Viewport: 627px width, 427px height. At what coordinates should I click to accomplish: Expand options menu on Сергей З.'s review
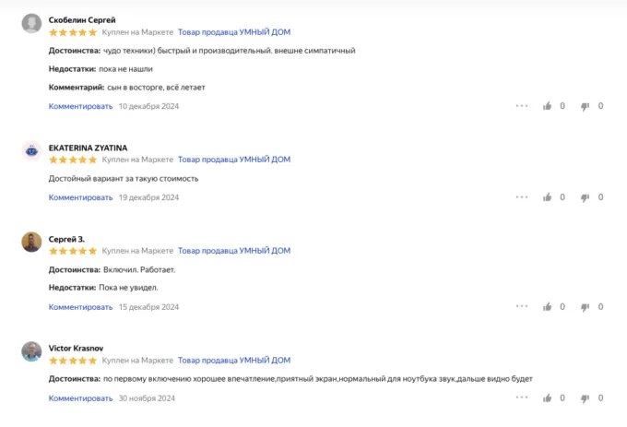point(522,307)
